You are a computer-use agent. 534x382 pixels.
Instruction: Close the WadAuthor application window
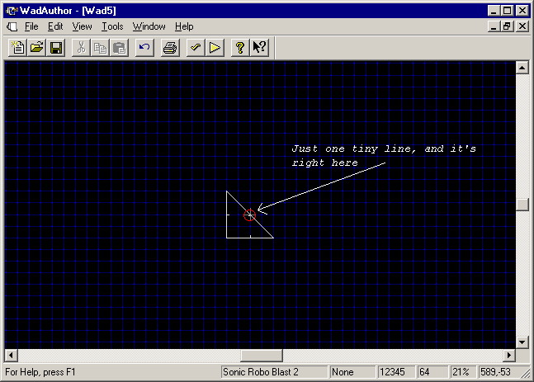(522, 11)
